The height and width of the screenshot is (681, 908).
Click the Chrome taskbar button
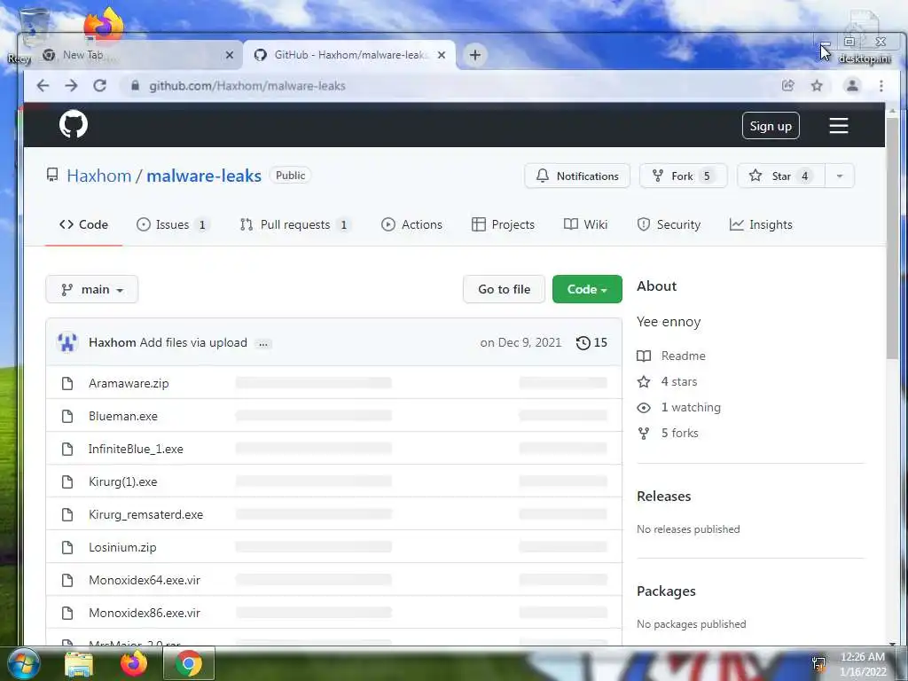pyautogui.click(x=189, y=663)
